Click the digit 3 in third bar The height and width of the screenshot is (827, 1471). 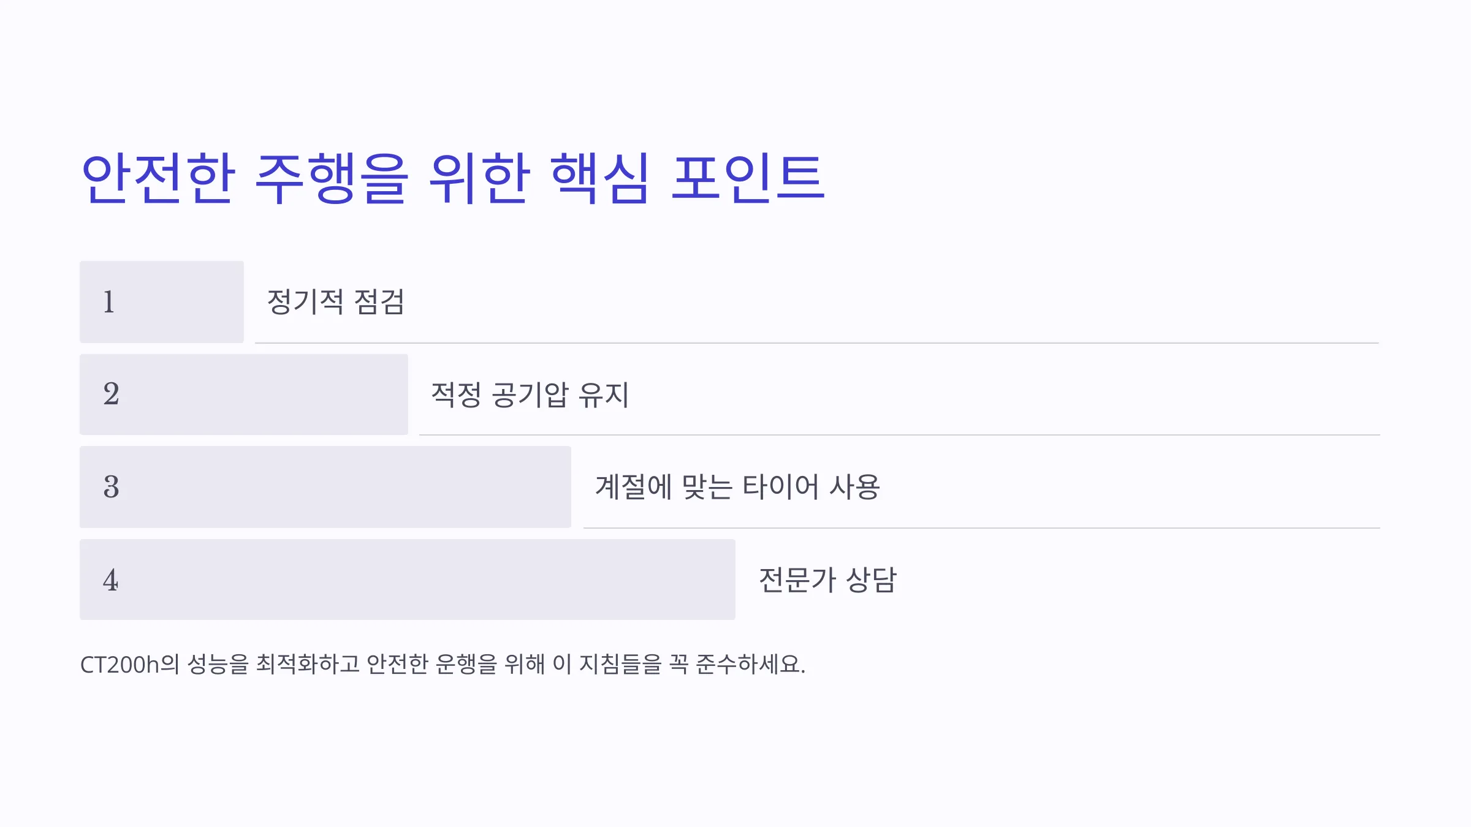(111, 487)
